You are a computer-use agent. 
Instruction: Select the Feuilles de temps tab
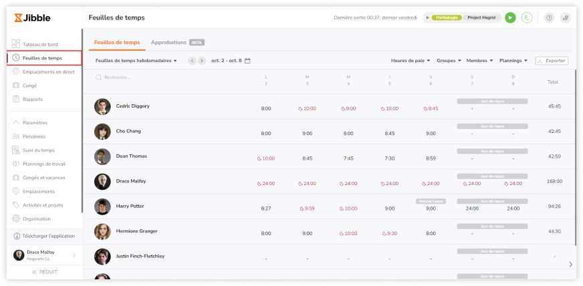click(117, 42)
